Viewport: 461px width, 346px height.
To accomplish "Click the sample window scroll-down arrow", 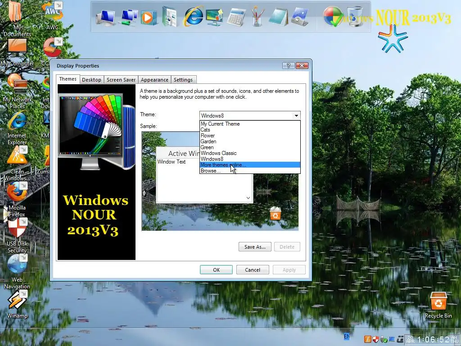I will coord(248,198).
